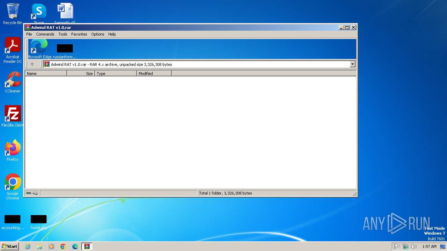This screenshot has height=251, width=447.
Task: Select the Word document icon on desktop
Action: 65,13
